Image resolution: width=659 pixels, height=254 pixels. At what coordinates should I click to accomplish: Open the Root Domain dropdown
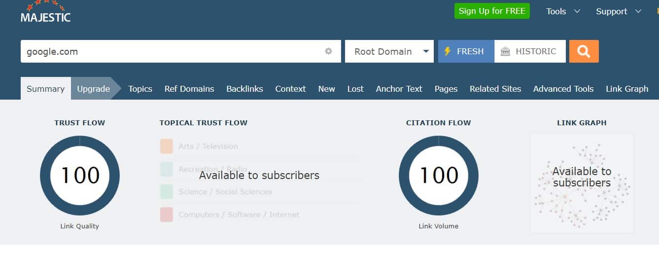389,51
